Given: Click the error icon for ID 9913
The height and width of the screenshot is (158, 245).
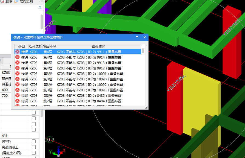Looking at the screenshot, I should coord(18,63).
